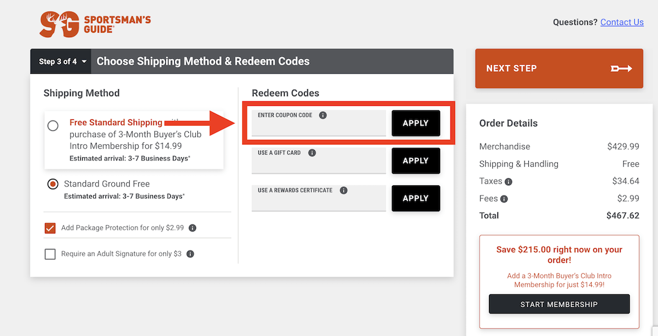Click the Fees amount $2.99
Viewport: 658px width, 336px height.
click(x=628, y=199)
